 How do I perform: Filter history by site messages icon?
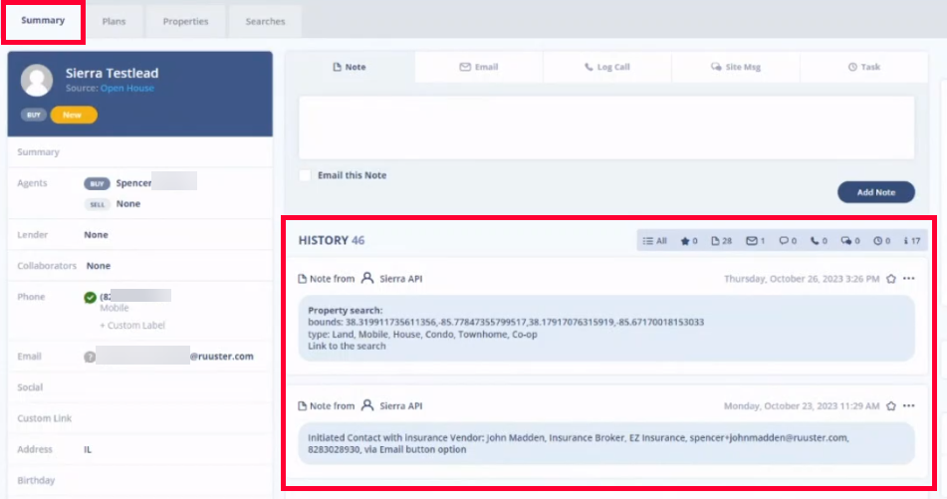[849, 241]
